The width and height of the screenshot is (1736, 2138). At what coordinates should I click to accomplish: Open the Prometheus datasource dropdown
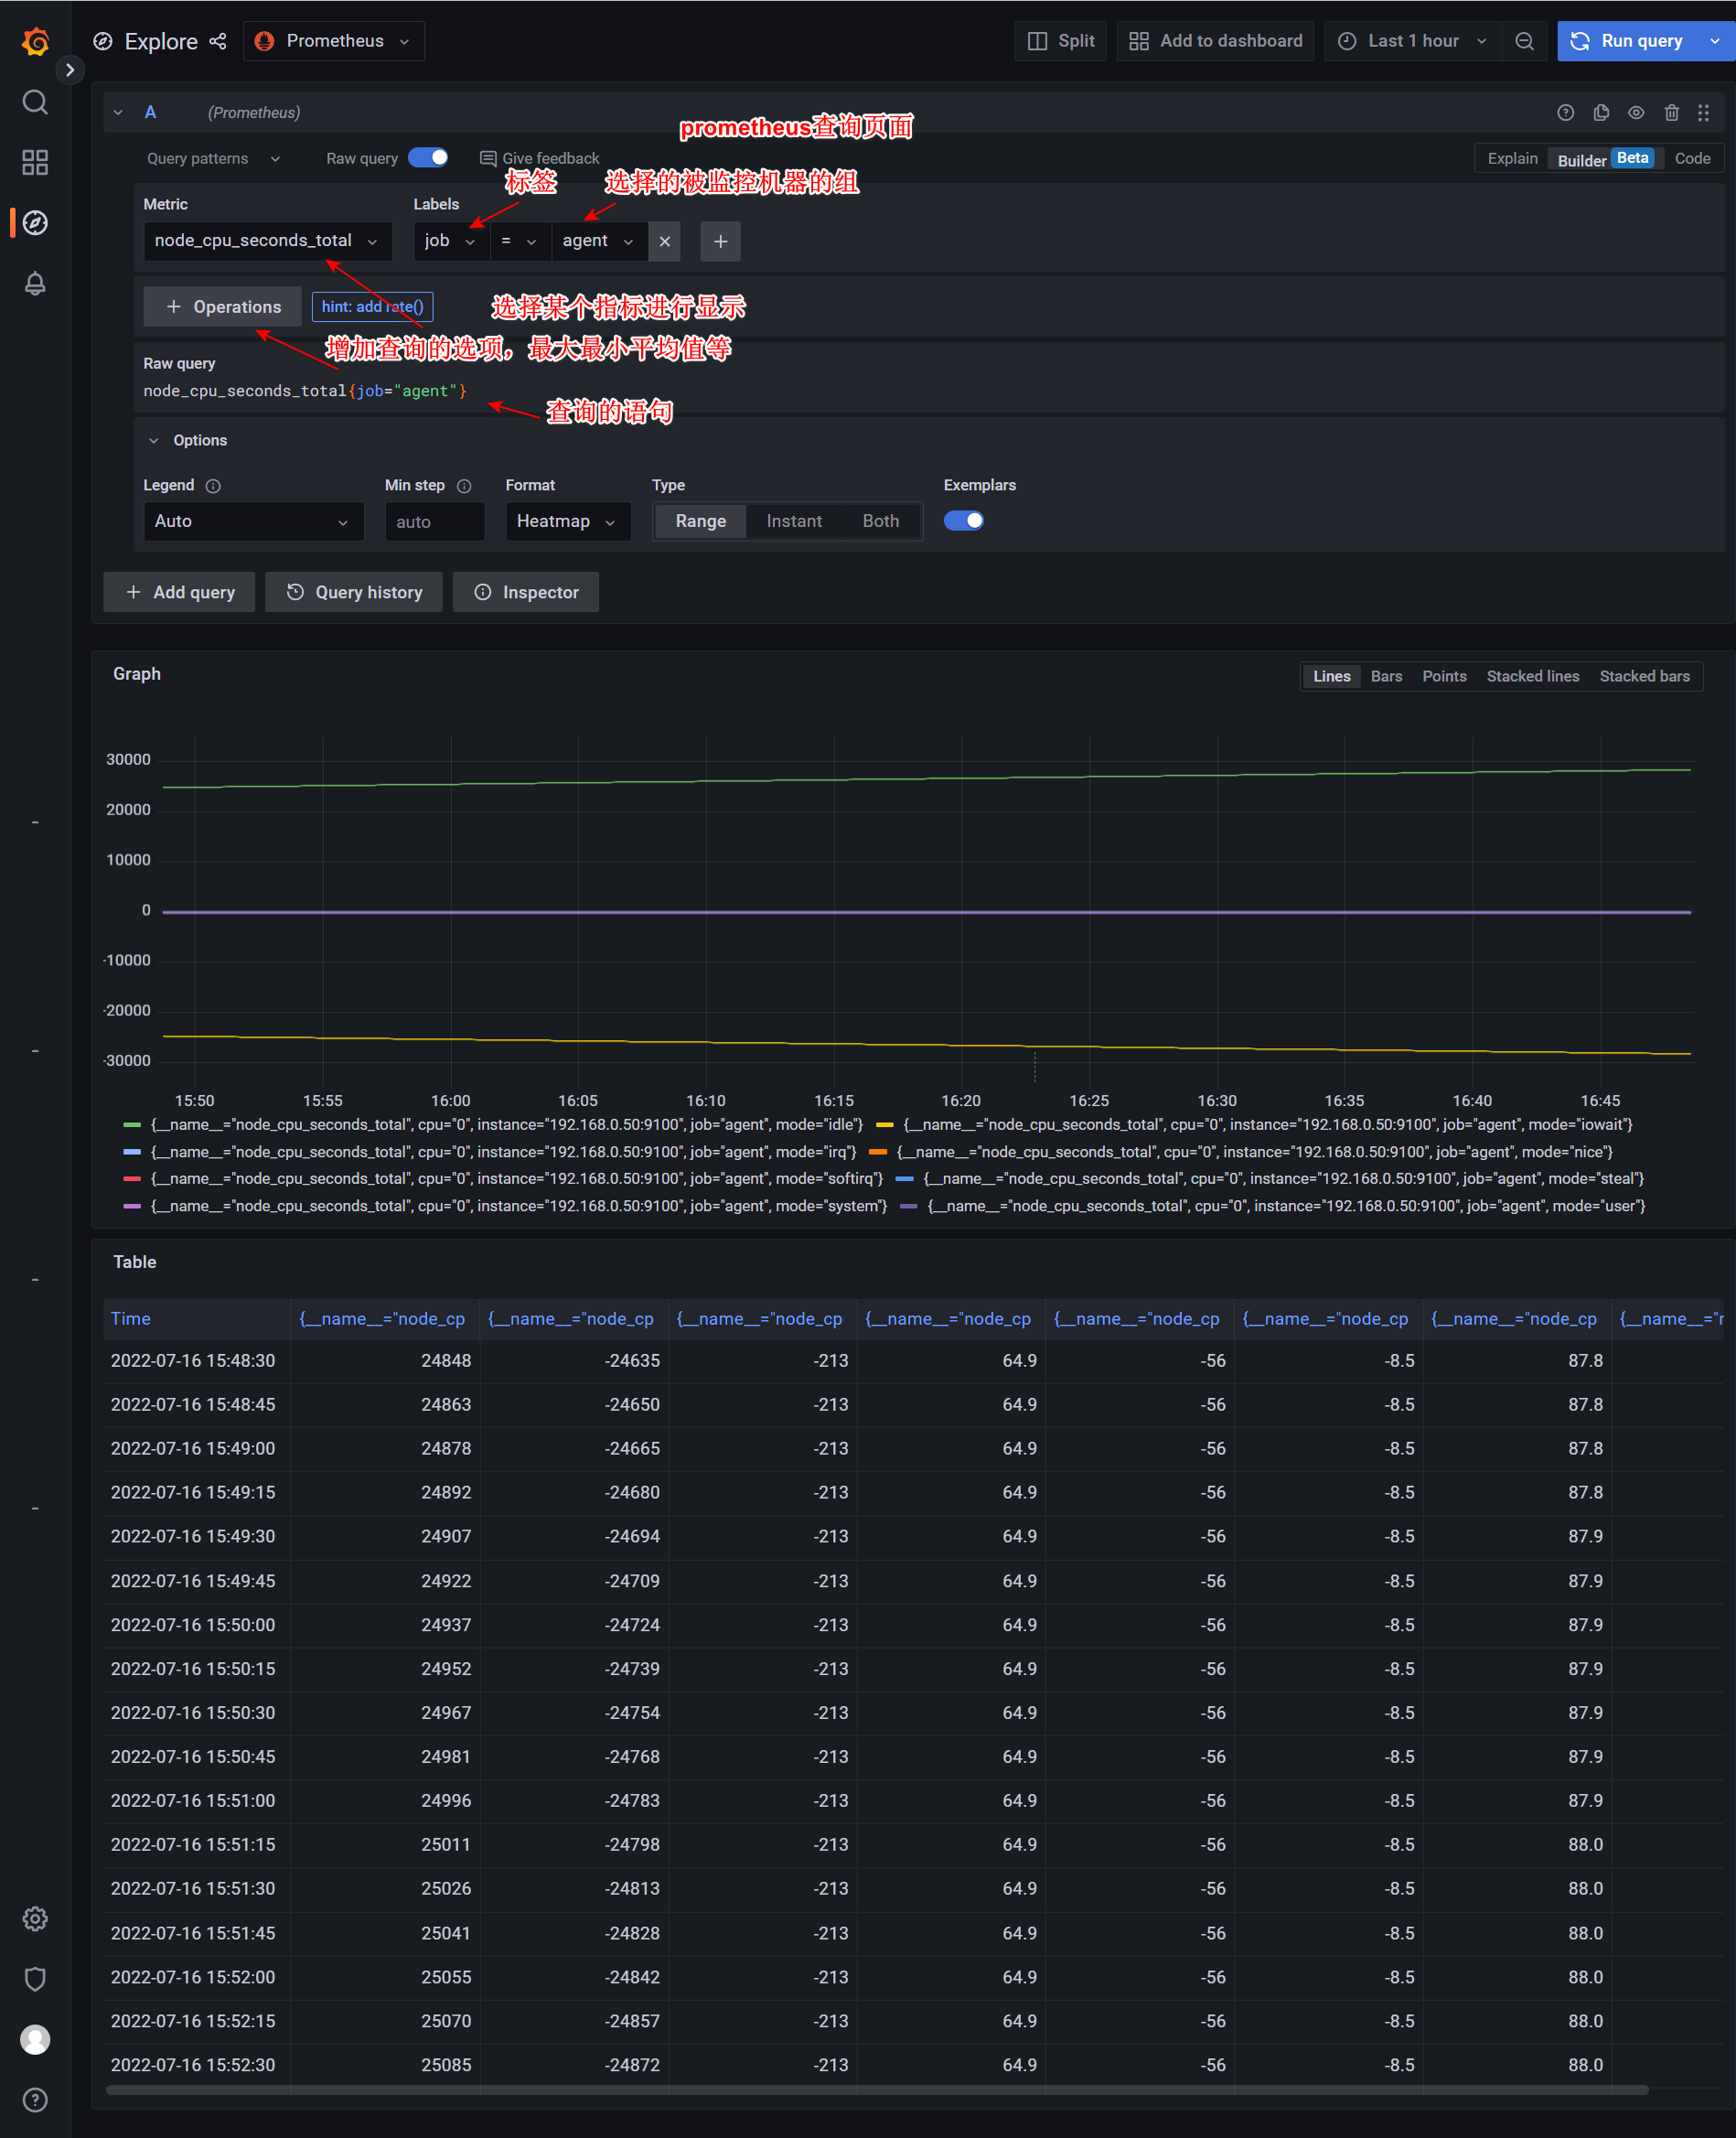[x=334, y=40]
